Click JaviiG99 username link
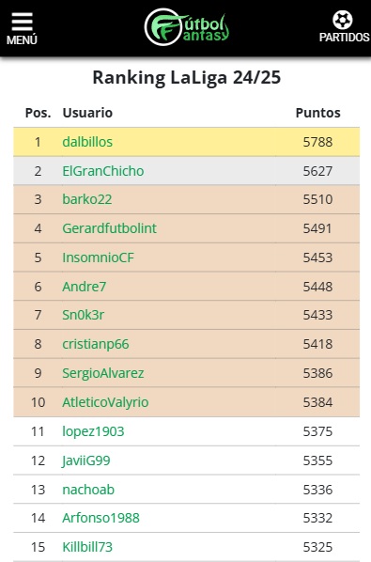Screen dimensions: 371x562 86,461
